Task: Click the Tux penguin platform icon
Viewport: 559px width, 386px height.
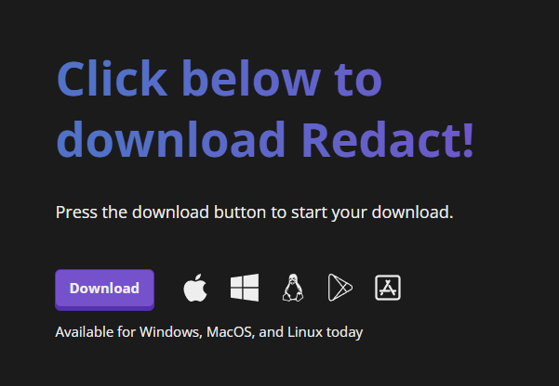Action: [x=293, y=288]
